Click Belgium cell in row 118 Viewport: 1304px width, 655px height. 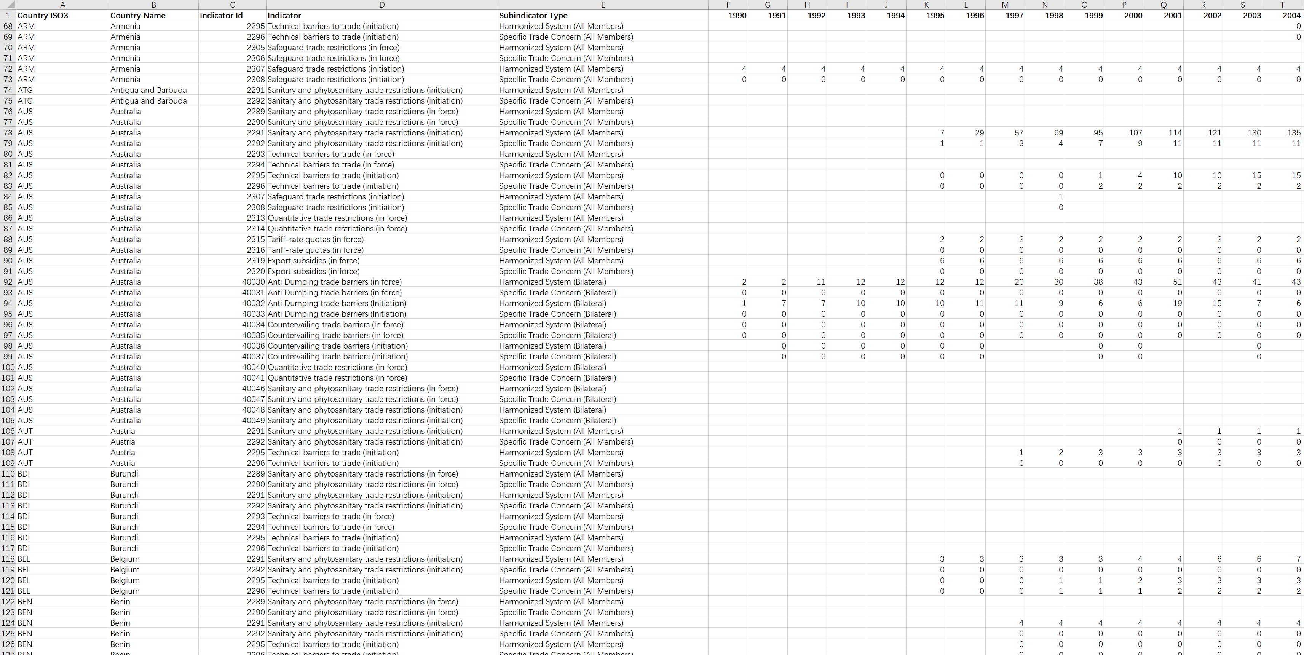coord(124,559)
